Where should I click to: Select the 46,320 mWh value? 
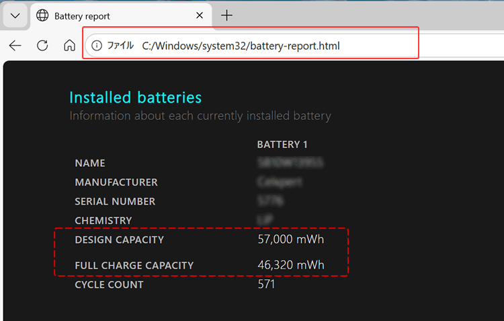pyautogui.click(x=290, y=265)
